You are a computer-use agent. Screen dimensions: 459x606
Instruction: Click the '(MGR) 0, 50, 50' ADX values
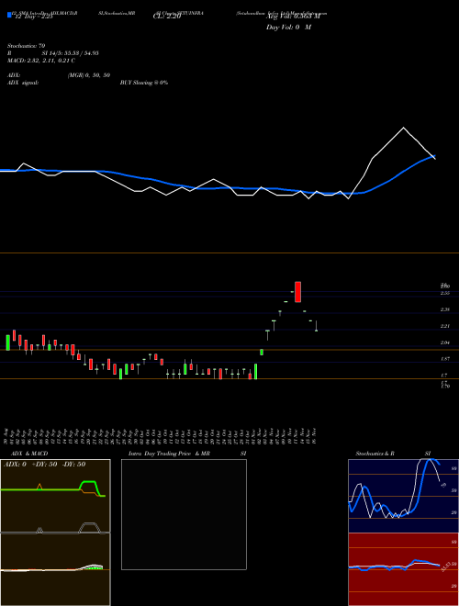(89, 75)
